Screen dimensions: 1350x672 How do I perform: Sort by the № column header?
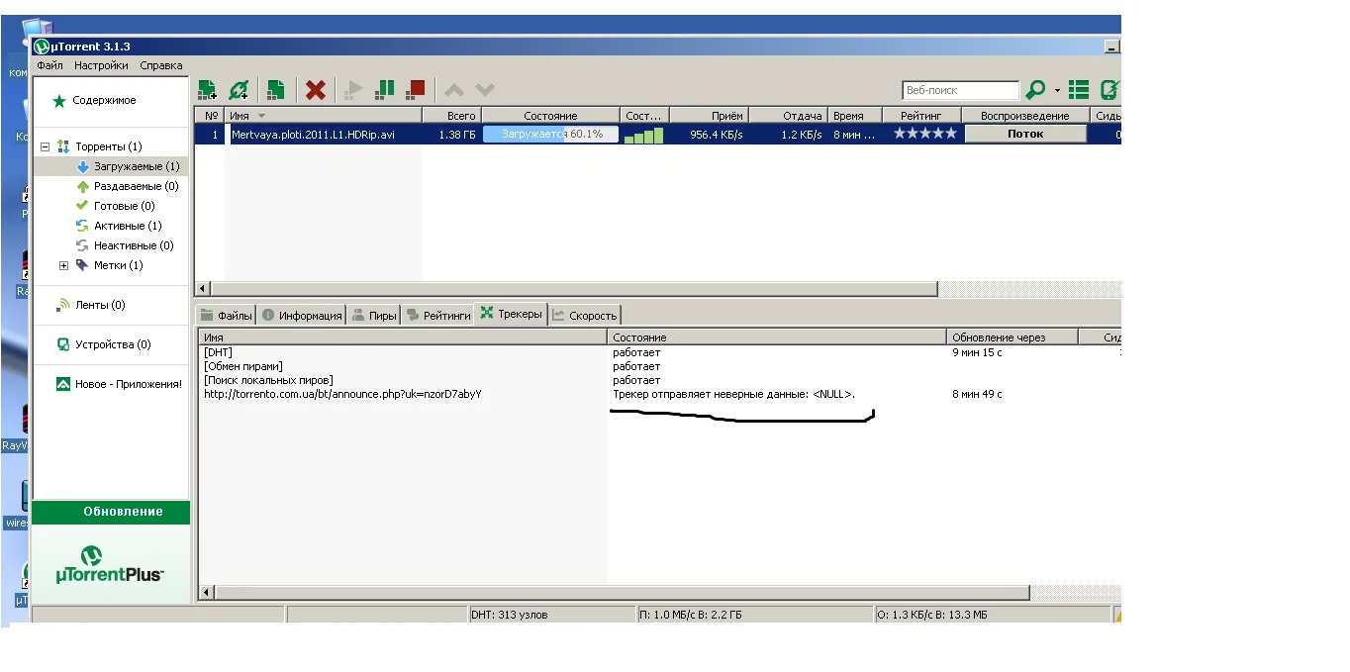(x=210, y=116)
